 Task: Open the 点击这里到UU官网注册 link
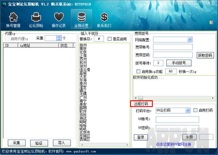coord(174,144)
